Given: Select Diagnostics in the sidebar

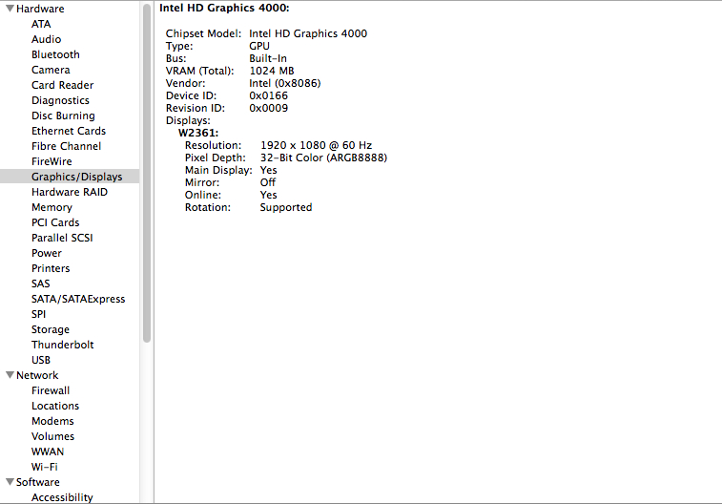Looking at the screenshot, I should (x=60, y=100).
